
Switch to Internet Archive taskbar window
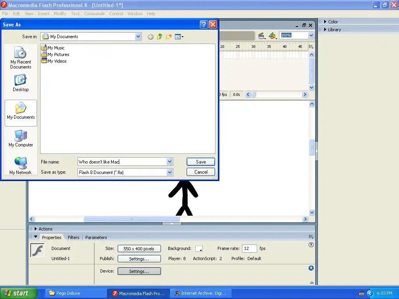point(200,294)
